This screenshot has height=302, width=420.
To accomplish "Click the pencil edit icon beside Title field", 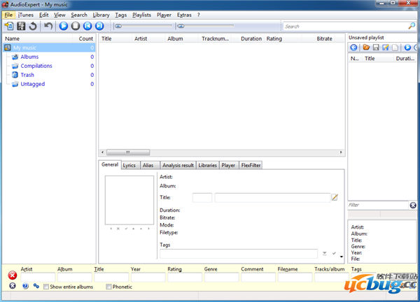I will click(x=335, y=197).
